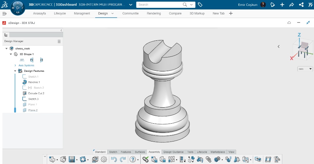Open the Sketch toolbar tab
This screenshot has height=164, width=314.
pyautogui.click(x=113, y=152)
